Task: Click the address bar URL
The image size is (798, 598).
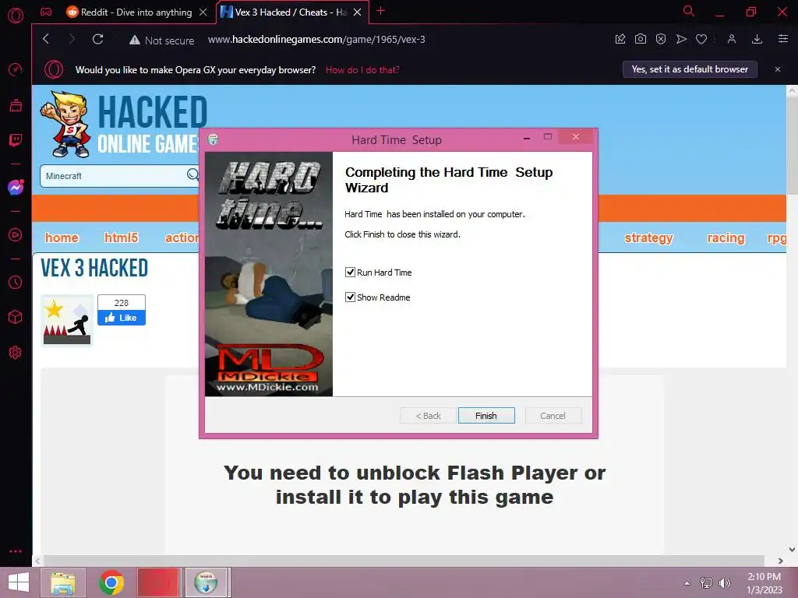Action: click(x=316, y=40)
